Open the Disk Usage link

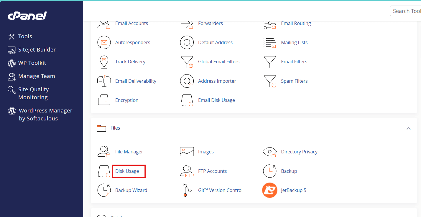127,171
